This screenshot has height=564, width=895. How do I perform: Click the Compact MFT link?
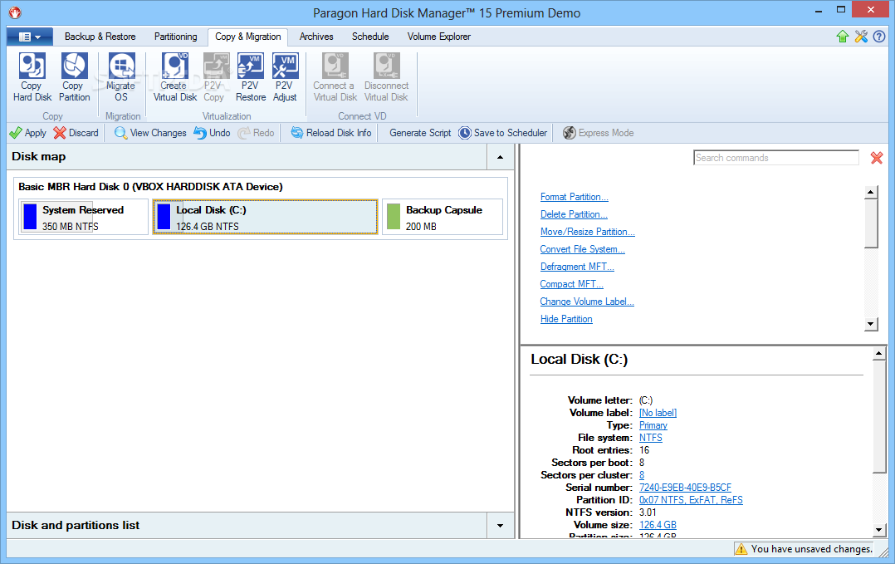[571, 284]
